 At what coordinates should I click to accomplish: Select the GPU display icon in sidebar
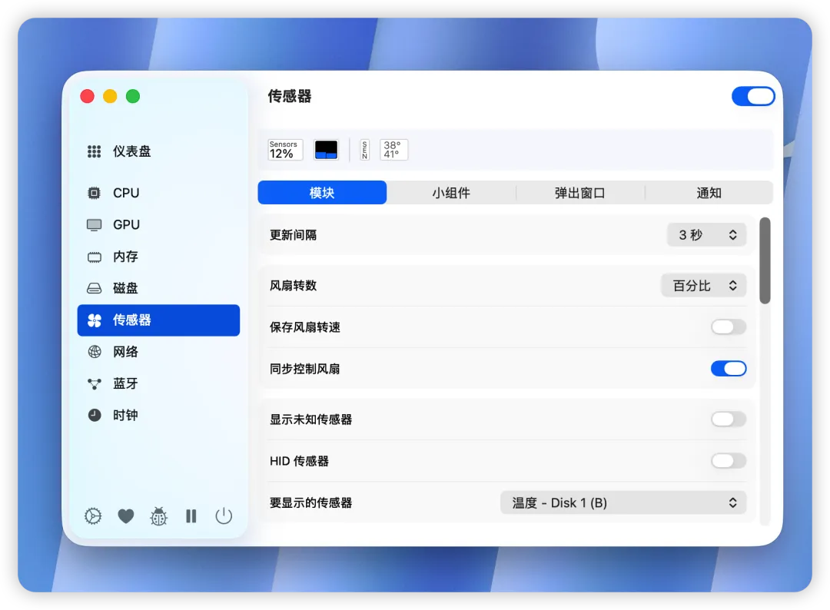click(95, 225)
